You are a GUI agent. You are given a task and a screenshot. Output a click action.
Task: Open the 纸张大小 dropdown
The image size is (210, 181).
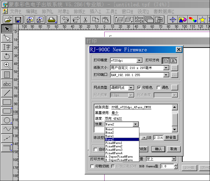click(x=166, y=68)
